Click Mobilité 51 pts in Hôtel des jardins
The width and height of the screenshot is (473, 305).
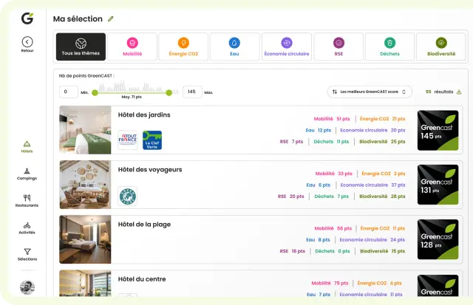pos(332,119)
